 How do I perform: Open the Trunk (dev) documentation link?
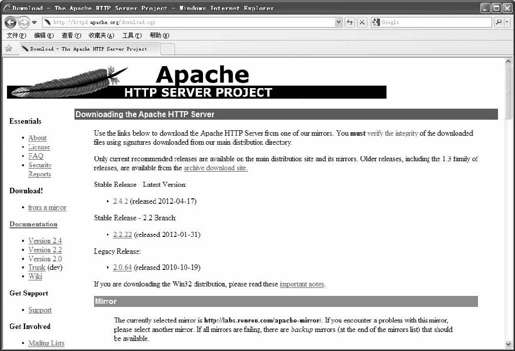pos(37,267)
